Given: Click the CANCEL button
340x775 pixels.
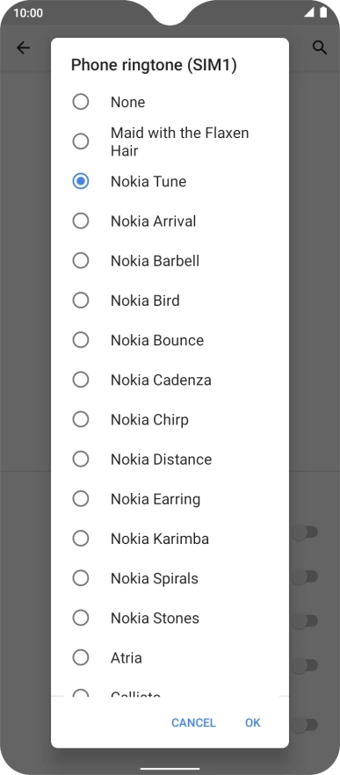Looking at the screenshot, I should tap(193, 722).
